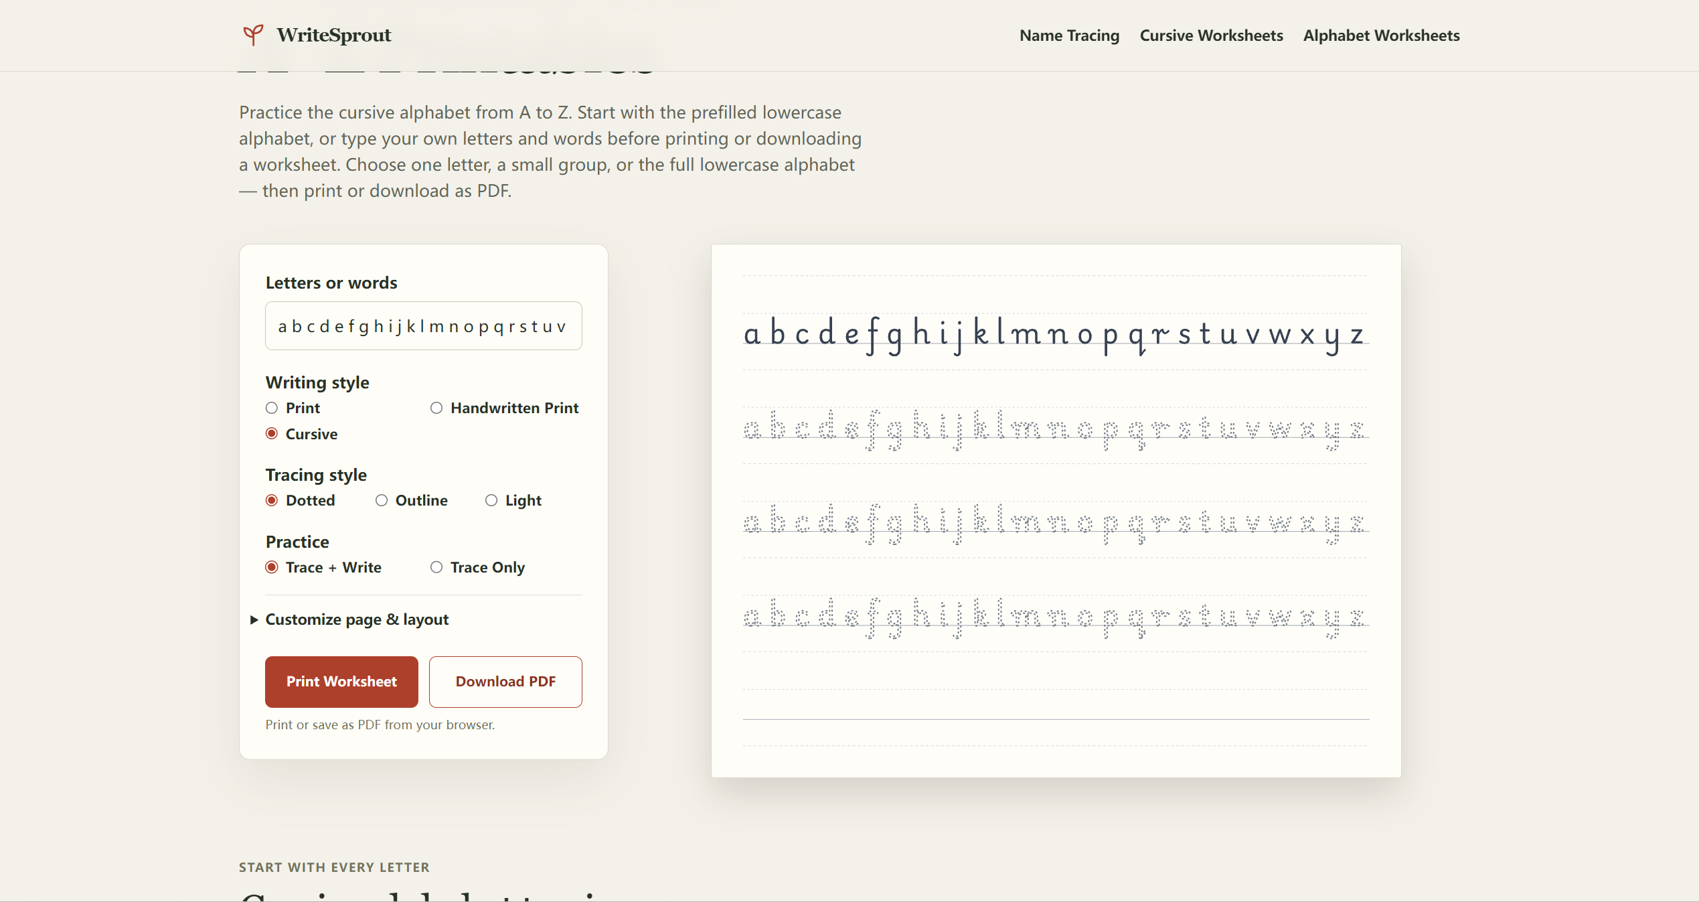
Task: Select Trace Only practice mode
Action: (x=478, y=567)
